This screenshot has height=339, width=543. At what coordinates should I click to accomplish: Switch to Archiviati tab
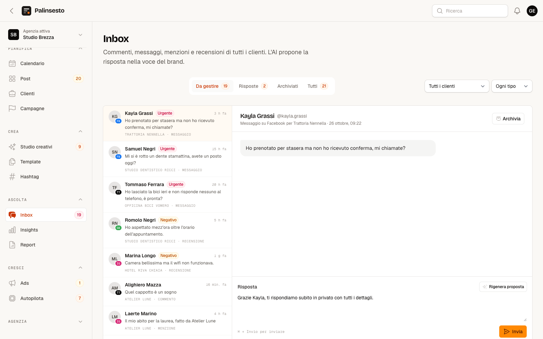click(x=288, y=86)
